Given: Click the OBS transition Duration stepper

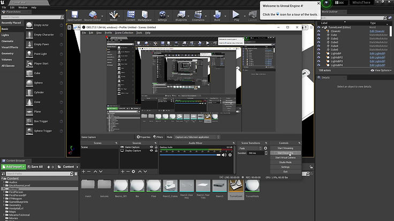Looking at the screenshot, I should point(266,153).
